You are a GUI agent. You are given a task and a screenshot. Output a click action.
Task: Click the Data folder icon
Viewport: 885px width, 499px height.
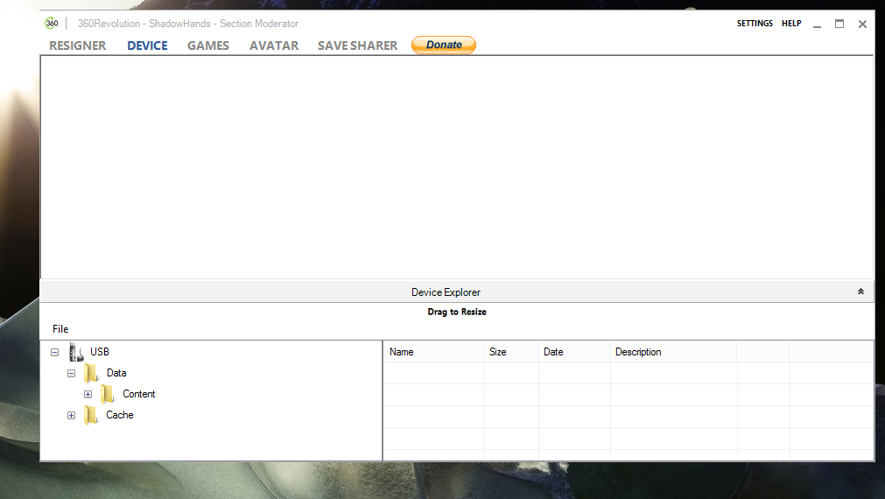91,373
